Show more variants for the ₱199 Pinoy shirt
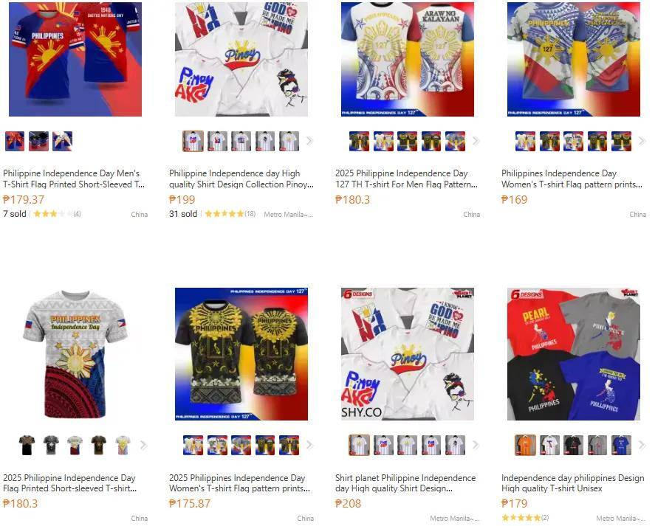Image resolution: width=655 pixels, height=526 pixels. point(309,141)
